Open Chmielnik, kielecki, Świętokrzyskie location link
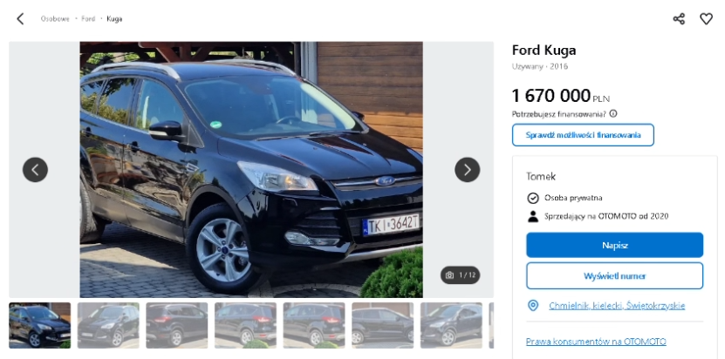Viewport: 725px width, 359px height. coord(617,306)
